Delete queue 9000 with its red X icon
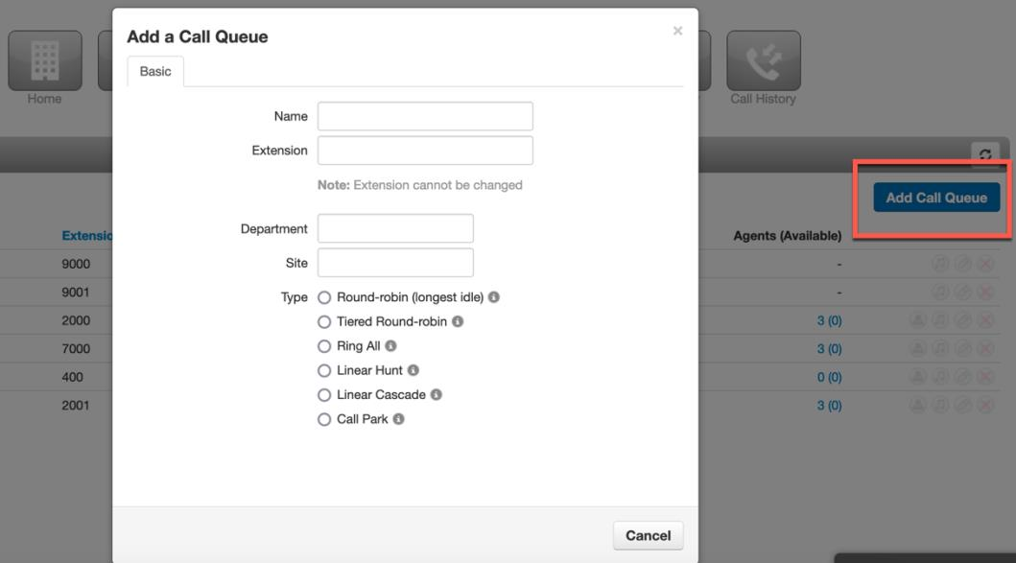 coord(985,264)
